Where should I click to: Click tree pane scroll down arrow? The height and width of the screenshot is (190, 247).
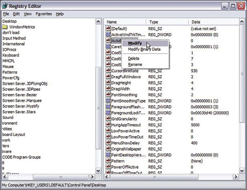pos(98,171)
